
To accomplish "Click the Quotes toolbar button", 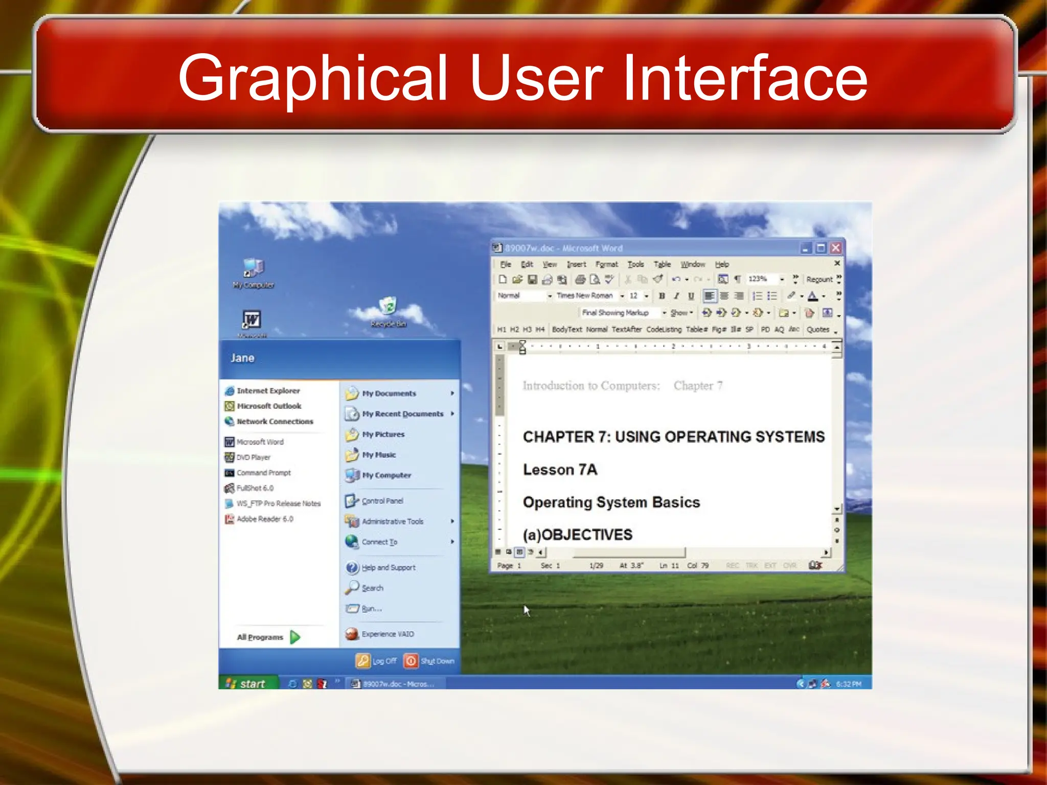I will click(818, 330).
